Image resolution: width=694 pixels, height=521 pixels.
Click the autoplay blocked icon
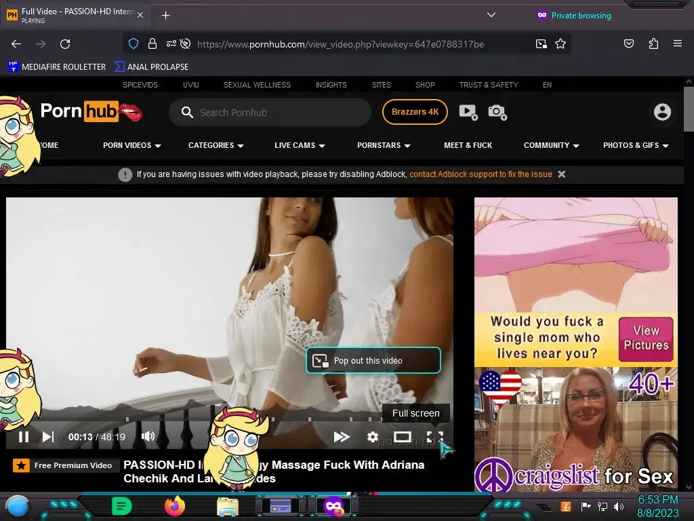186,44
